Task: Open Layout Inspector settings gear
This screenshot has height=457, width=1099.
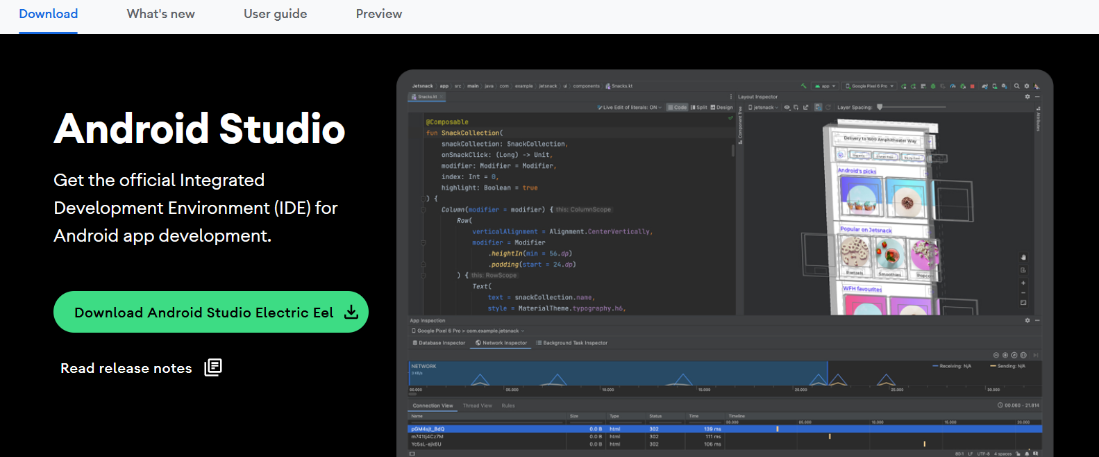Action: (x=1027, y=97)
